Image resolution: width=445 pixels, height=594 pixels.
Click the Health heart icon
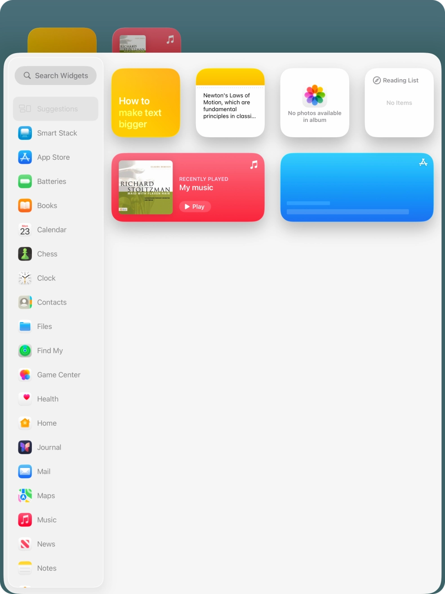pyautogui.click(x=25, y=399)
